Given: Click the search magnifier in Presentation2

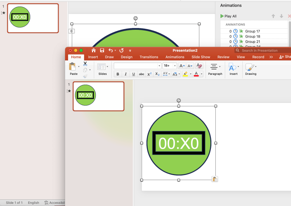Looking at the screenshot, I should (238, 50).
